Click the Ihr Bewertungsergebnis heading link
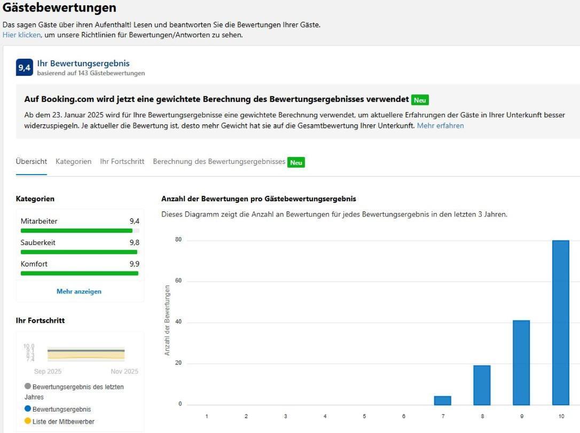The width and height of the screenshot is (580, 433). point(83,64)
